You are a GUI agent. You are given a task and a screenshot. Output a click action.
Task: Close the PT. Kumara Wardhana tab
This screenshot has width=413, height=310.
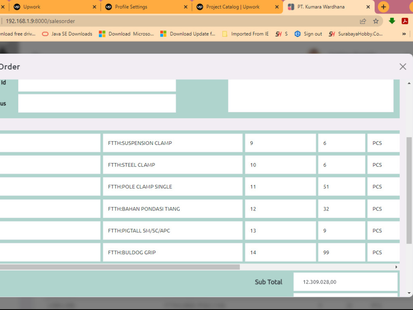pyautogui.click(x=368, y=7)
